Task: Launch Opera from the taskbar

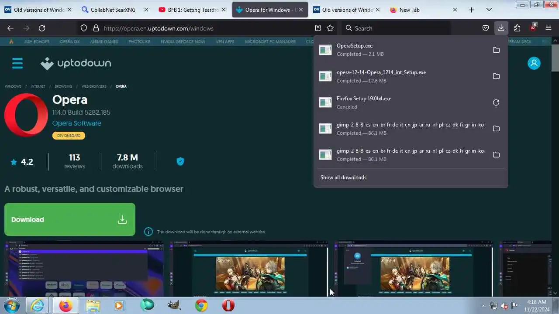Action: pyautogui.click(x=228, y=306)
